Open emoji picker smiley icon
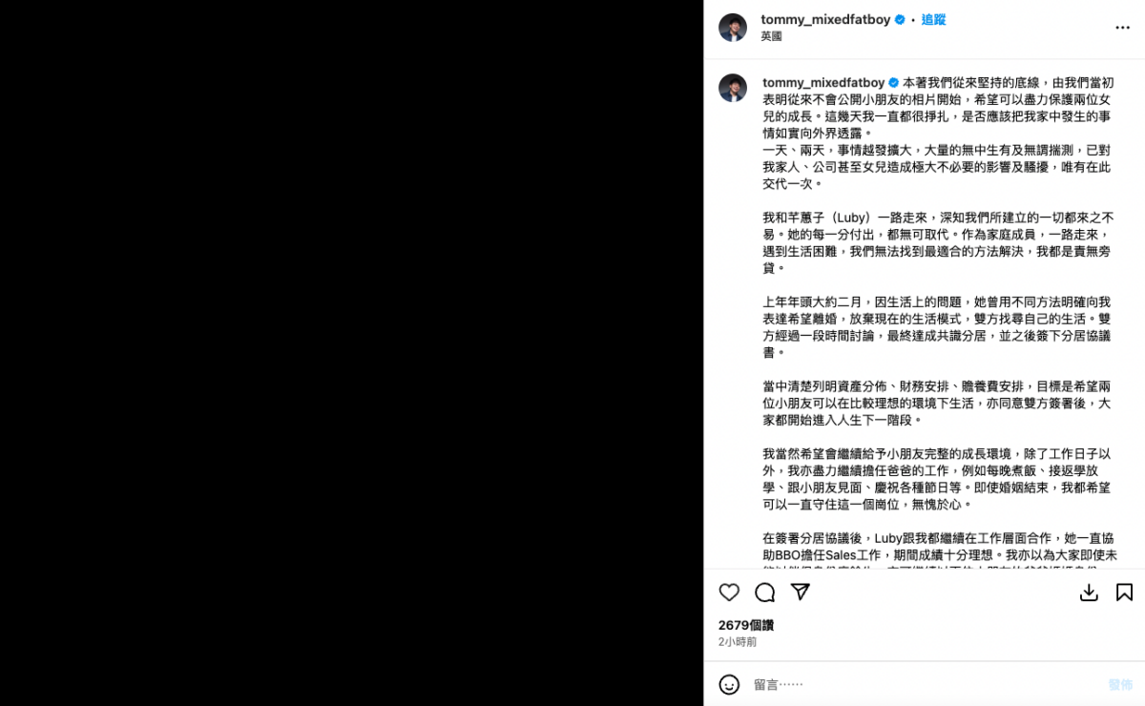The height and width of the screenshot is (706, 1145). (729, 684)
